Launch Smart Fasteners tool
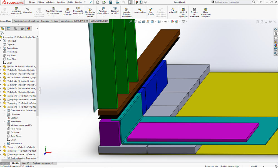This screenshot has width=278, height=168. pyautogui.click(x=67, y=11)
